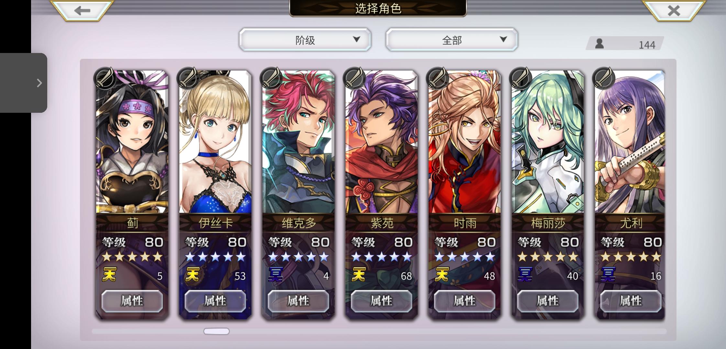This screenshot has height=349, width=726.
Task: Click the character count silhouette icon
Action: [x=599, y=44]
